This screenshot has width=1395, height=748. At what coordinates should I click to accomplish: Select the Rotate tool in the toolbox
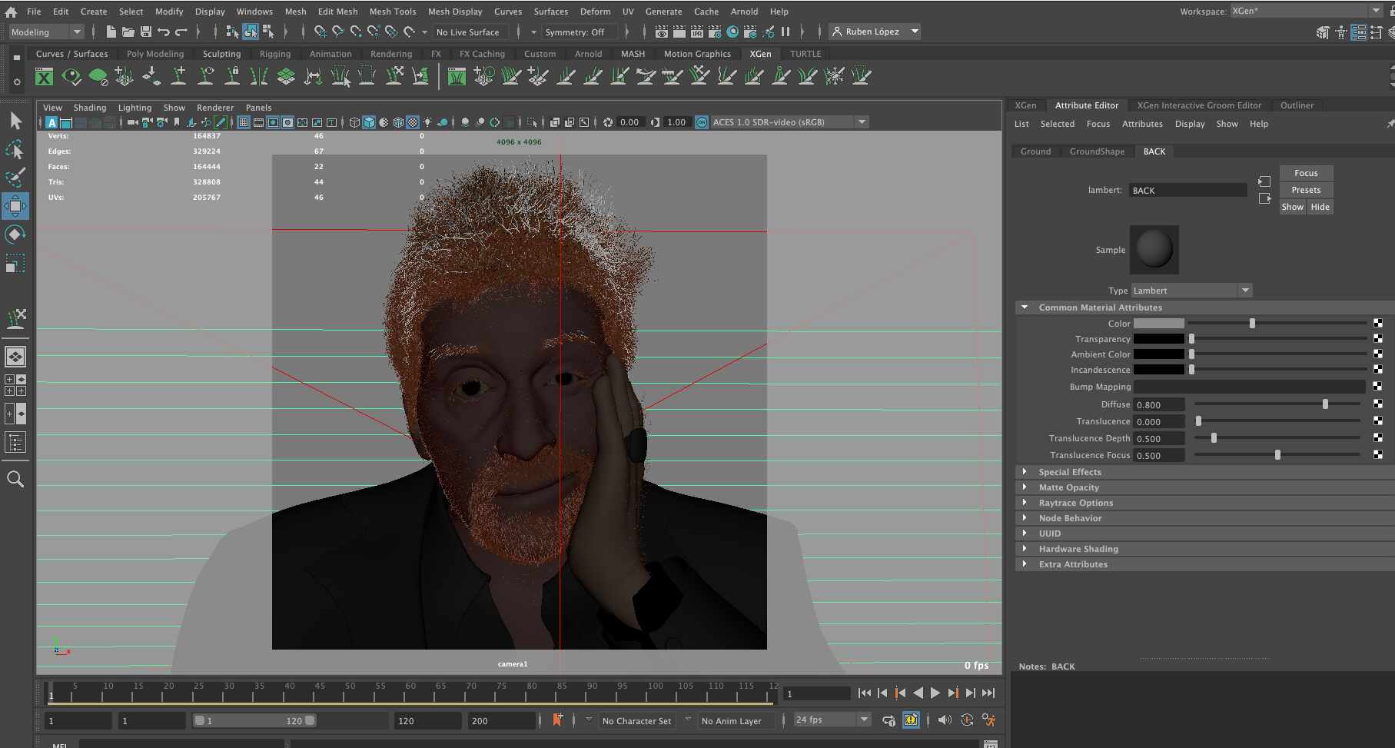[x=15, y=234]
